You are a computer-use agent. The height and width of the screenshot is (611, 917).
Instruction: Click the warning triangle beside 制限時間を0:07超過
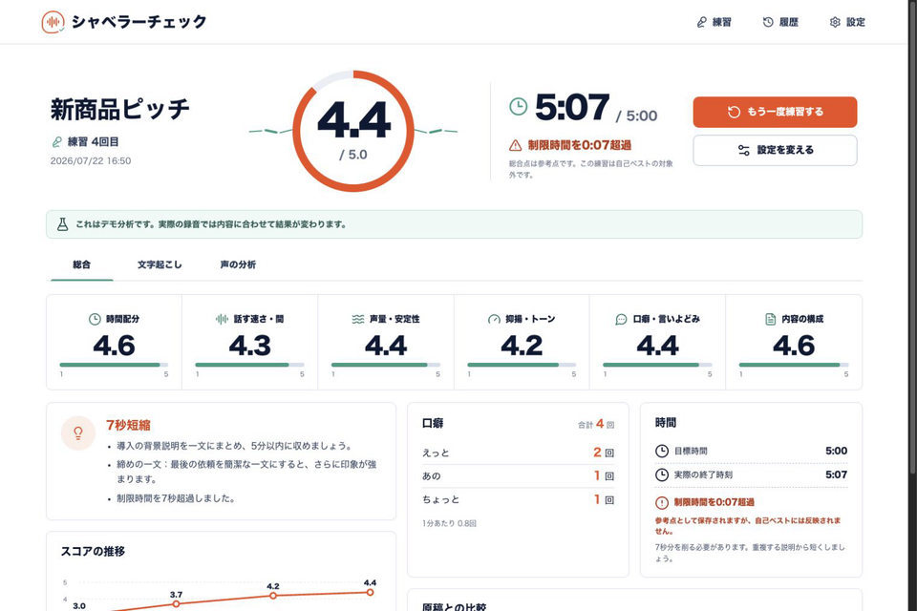tap(515, 145)
